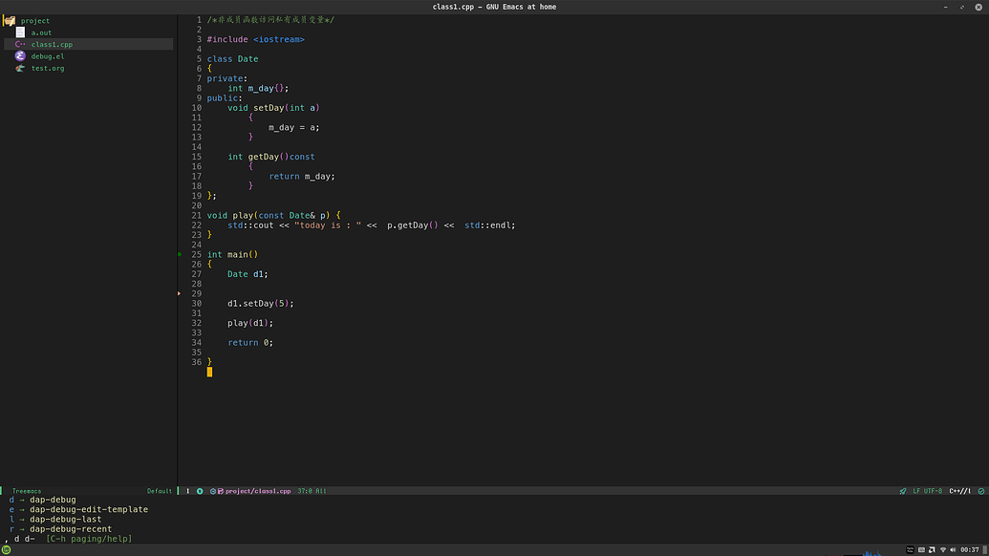Click the LF UTF-8 encoding indicator
989x556 pixels.
(x=927, y=491)
